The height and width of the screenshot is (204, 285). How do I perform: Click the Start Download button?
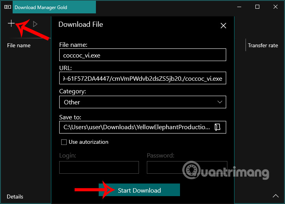(139, 190)
